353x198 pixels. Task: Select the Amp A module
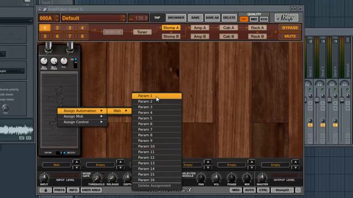coord(200,28)
